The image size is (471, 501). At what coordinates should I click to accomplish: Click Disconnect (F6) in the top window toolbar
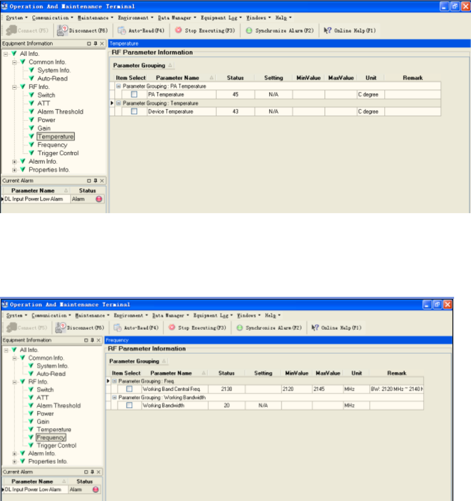pyautogui.click(x=83, y=30)
